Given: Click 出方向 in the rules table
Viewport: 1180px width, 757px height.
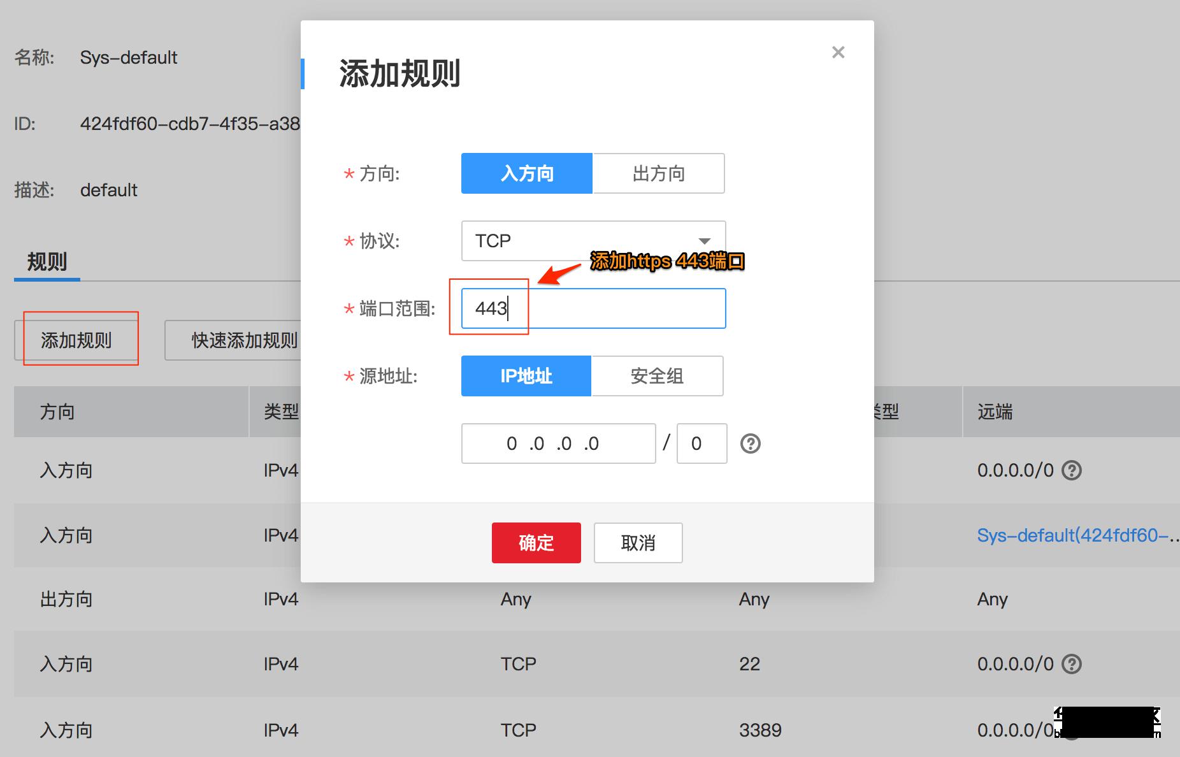Looking at the screenshot, I should click(66, 599).
